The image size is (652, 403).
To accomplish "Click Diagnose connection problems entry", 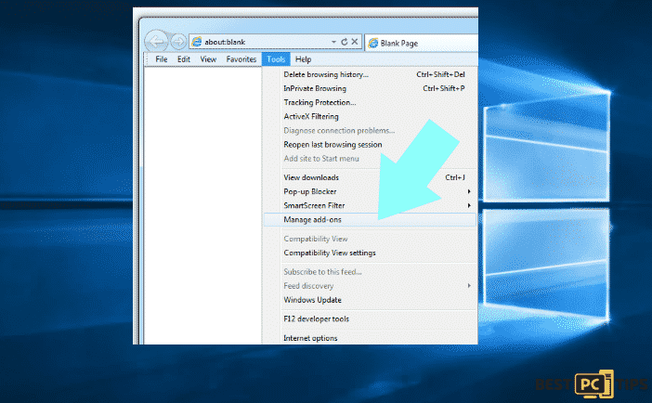I will (370, 131).
